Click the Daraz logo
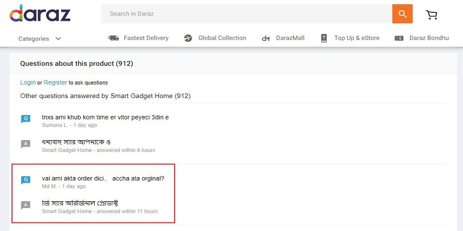Viewport: 463px width, 231px height. [x=40, y=14]
